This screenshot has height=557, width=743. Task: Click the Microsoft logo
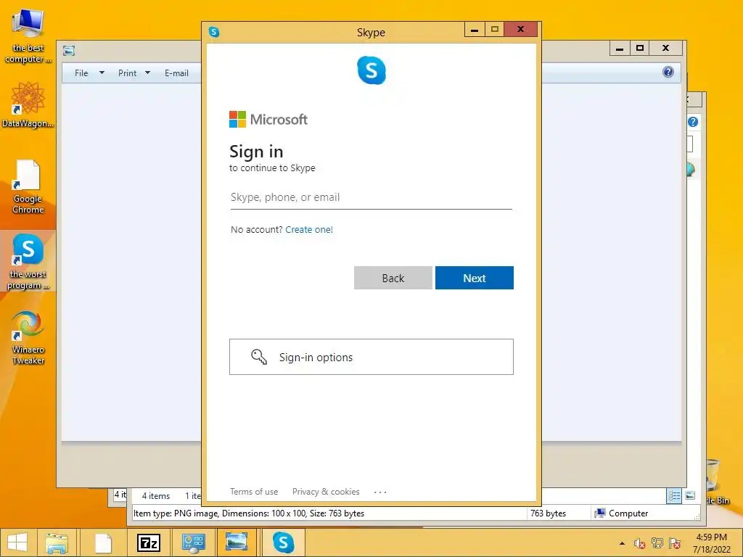point(268,120)
